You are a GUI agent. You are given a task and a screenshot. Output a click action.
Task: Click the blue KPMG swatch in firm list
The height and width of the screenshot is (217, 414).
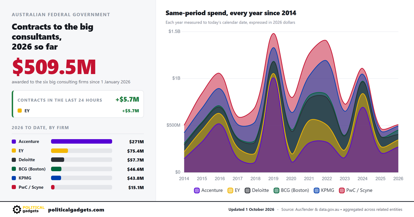(14, 178)
